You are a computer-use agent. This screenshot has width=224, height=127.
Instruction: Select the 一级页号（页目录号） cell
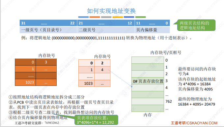coord(48,30)
